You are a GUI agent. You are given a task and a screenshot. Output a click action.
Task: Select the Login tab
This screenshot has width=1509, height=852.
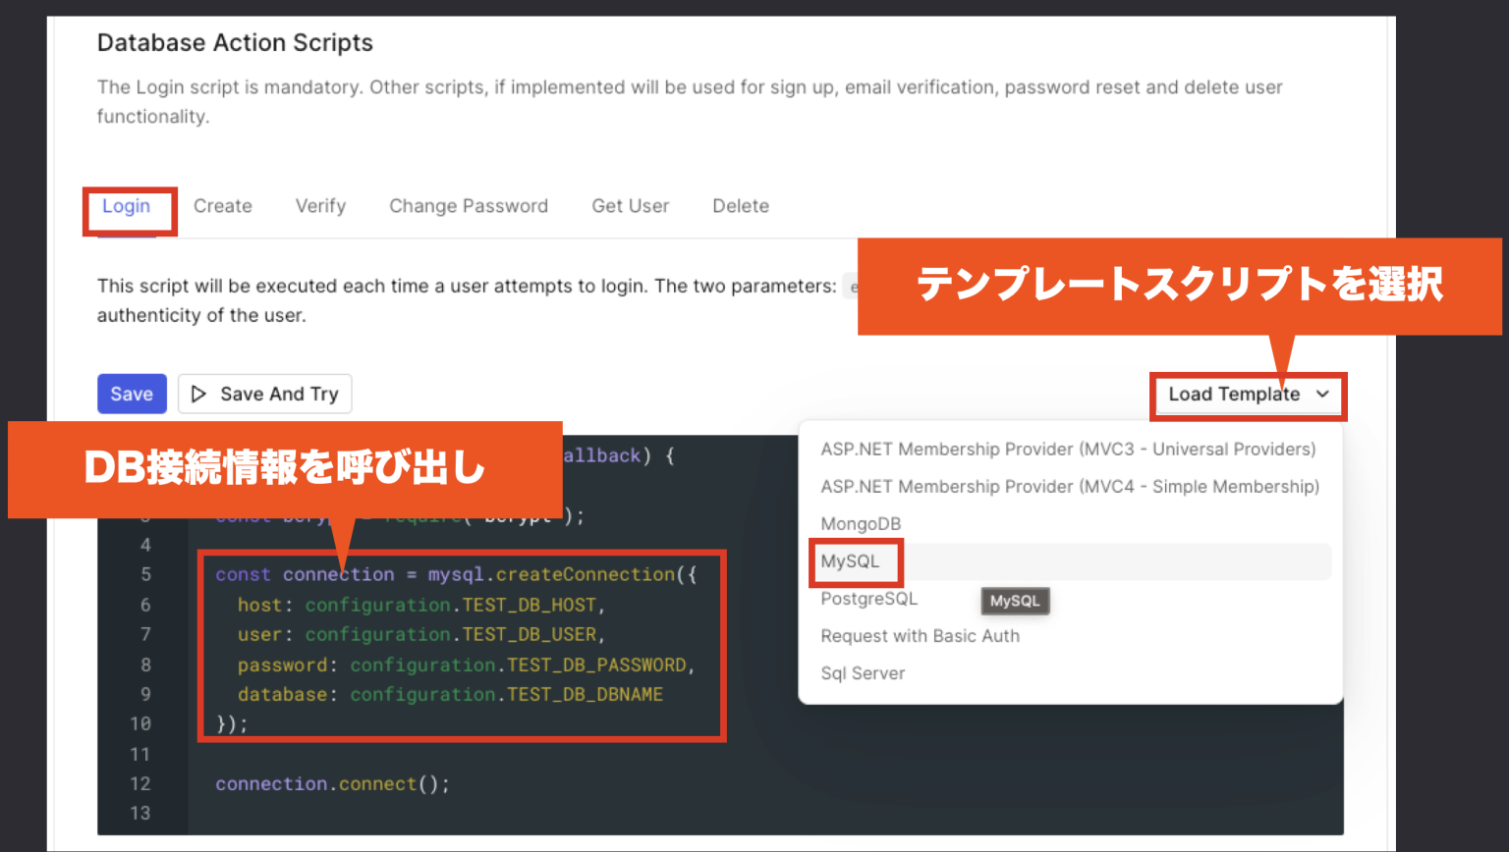(x=127, y=205)
